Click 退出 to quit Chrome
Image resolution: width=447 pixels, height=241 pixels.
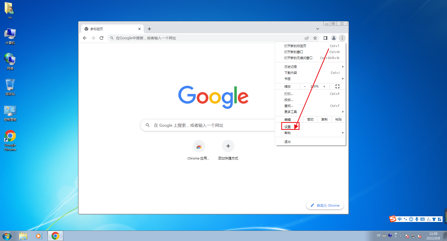pos(310,142)
